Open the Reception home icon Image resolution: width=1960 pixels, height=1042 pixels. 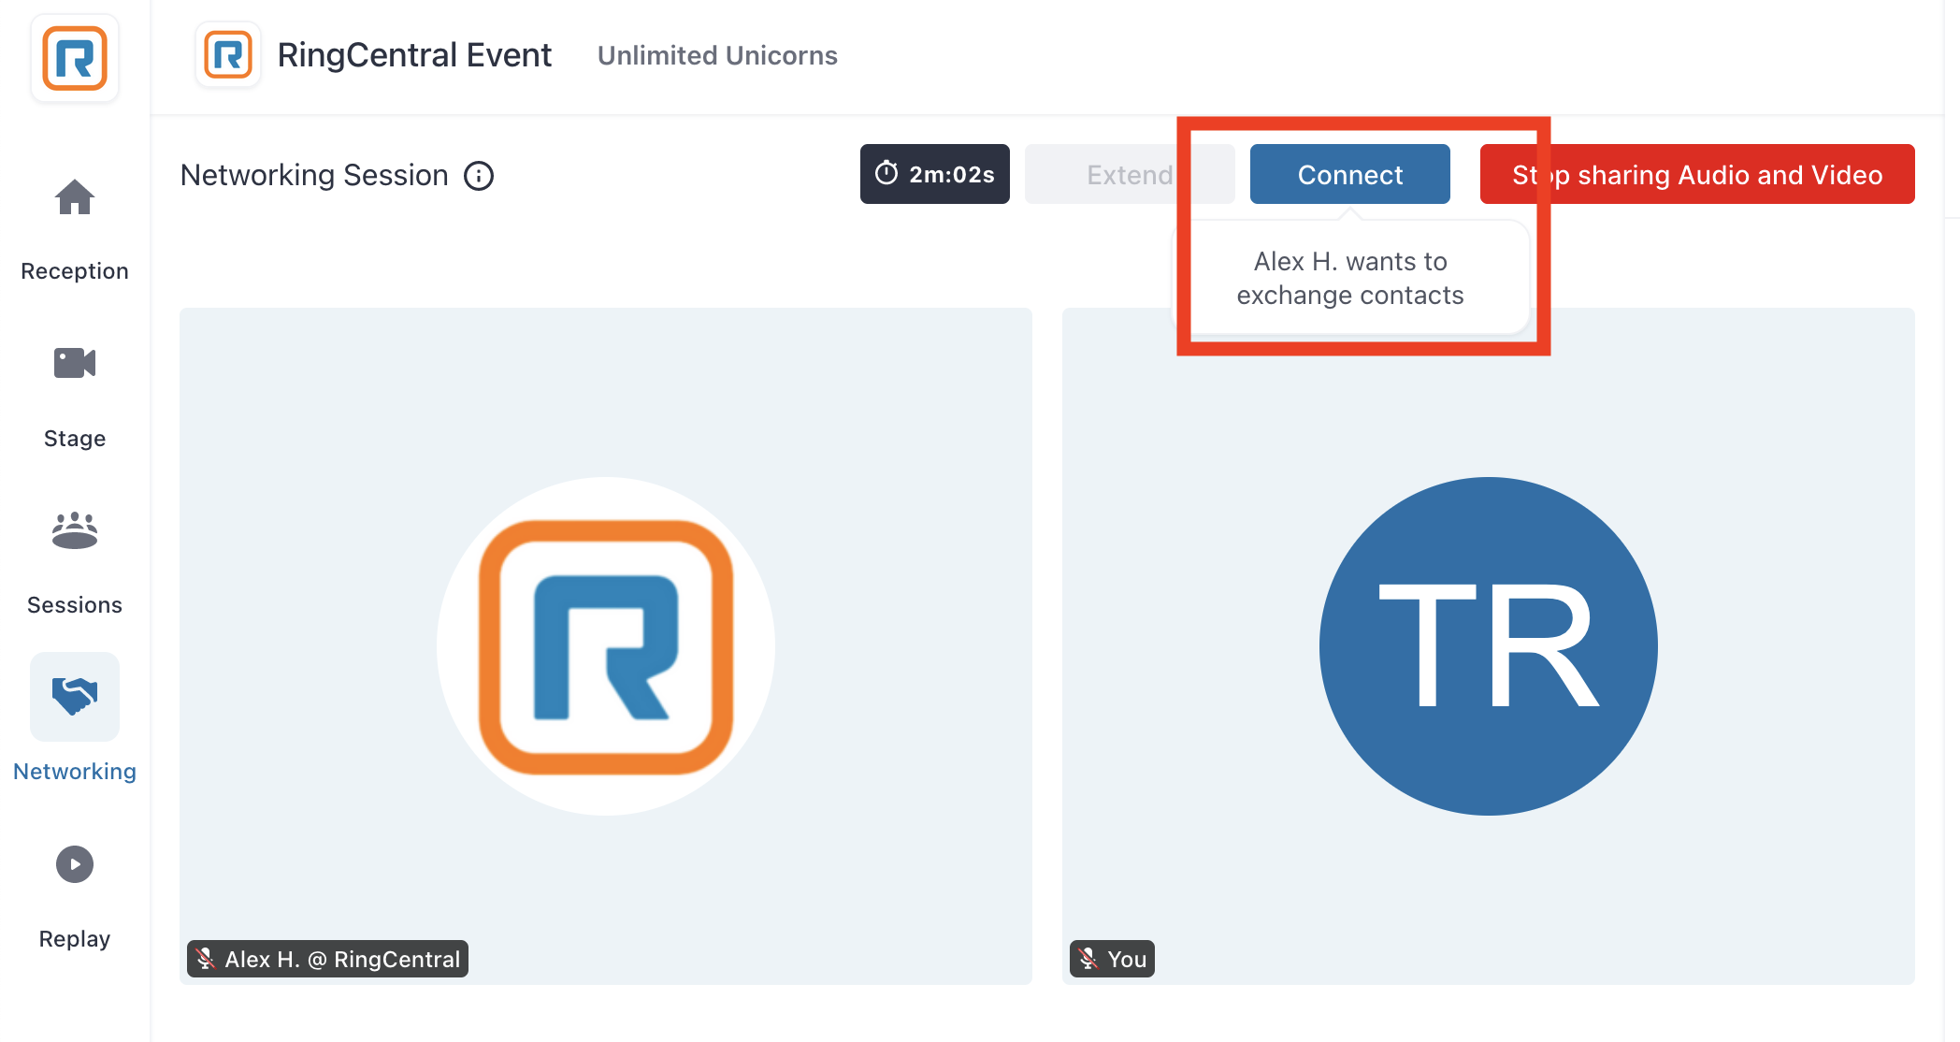pyautogui.click(x=75, y=197)
